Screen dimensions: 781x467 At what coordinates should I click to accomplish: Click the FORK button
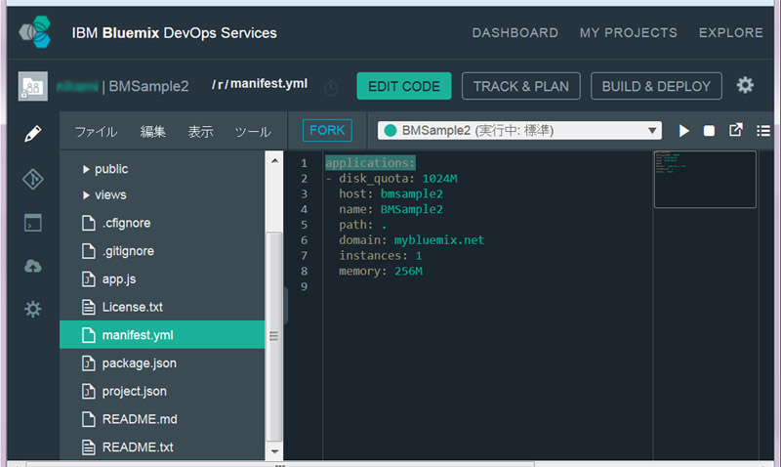327,131
